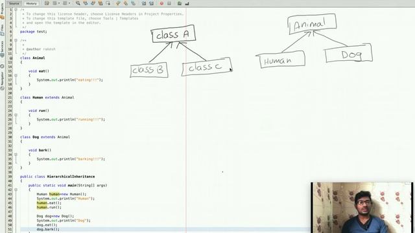Click the 'human.run();' statement
Screen dimensions: 415x233
coord(49,207)
